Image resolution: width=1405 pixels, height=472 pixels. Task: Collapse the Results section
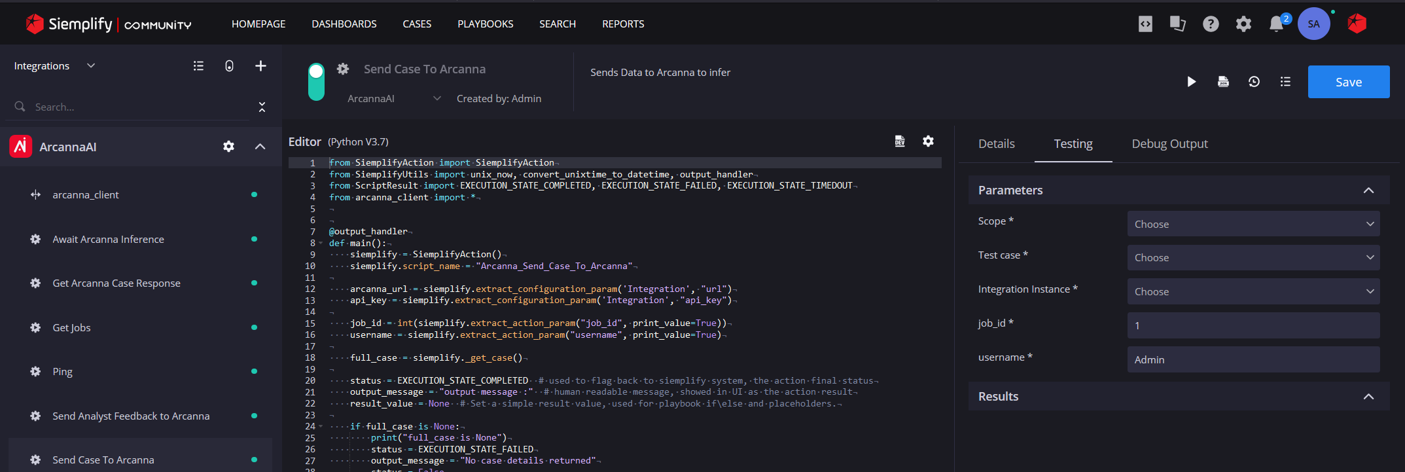pyautogui.click(x=1368, y=397)
